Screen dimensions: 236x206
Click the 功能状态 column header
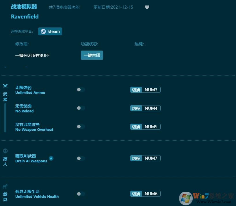[90, 44]
